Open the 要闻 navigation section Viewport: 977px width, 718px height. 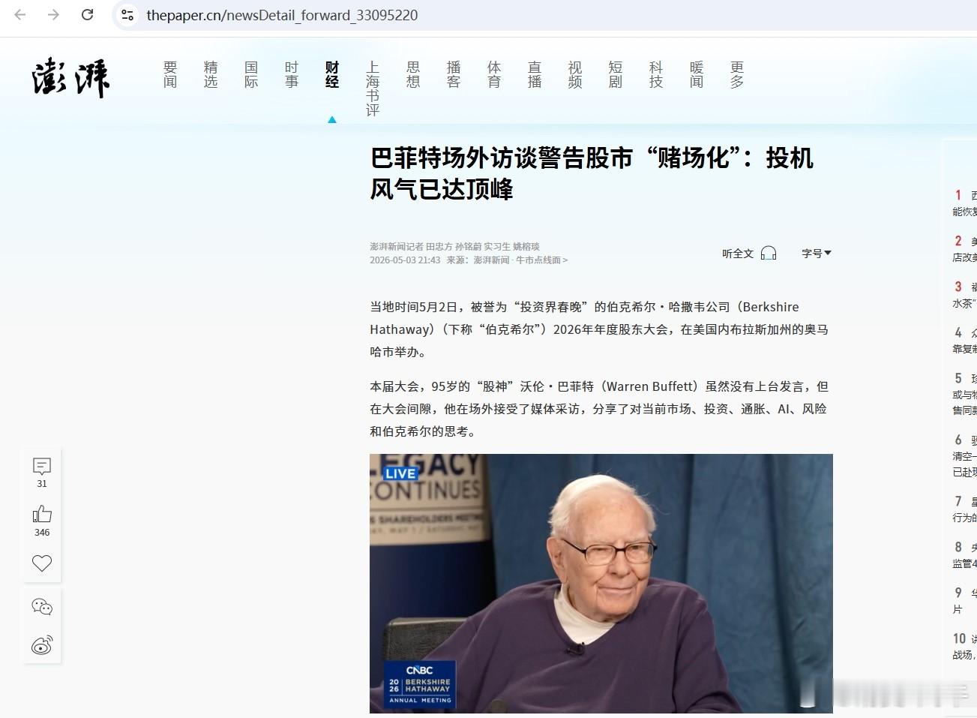tap(170, 75)
